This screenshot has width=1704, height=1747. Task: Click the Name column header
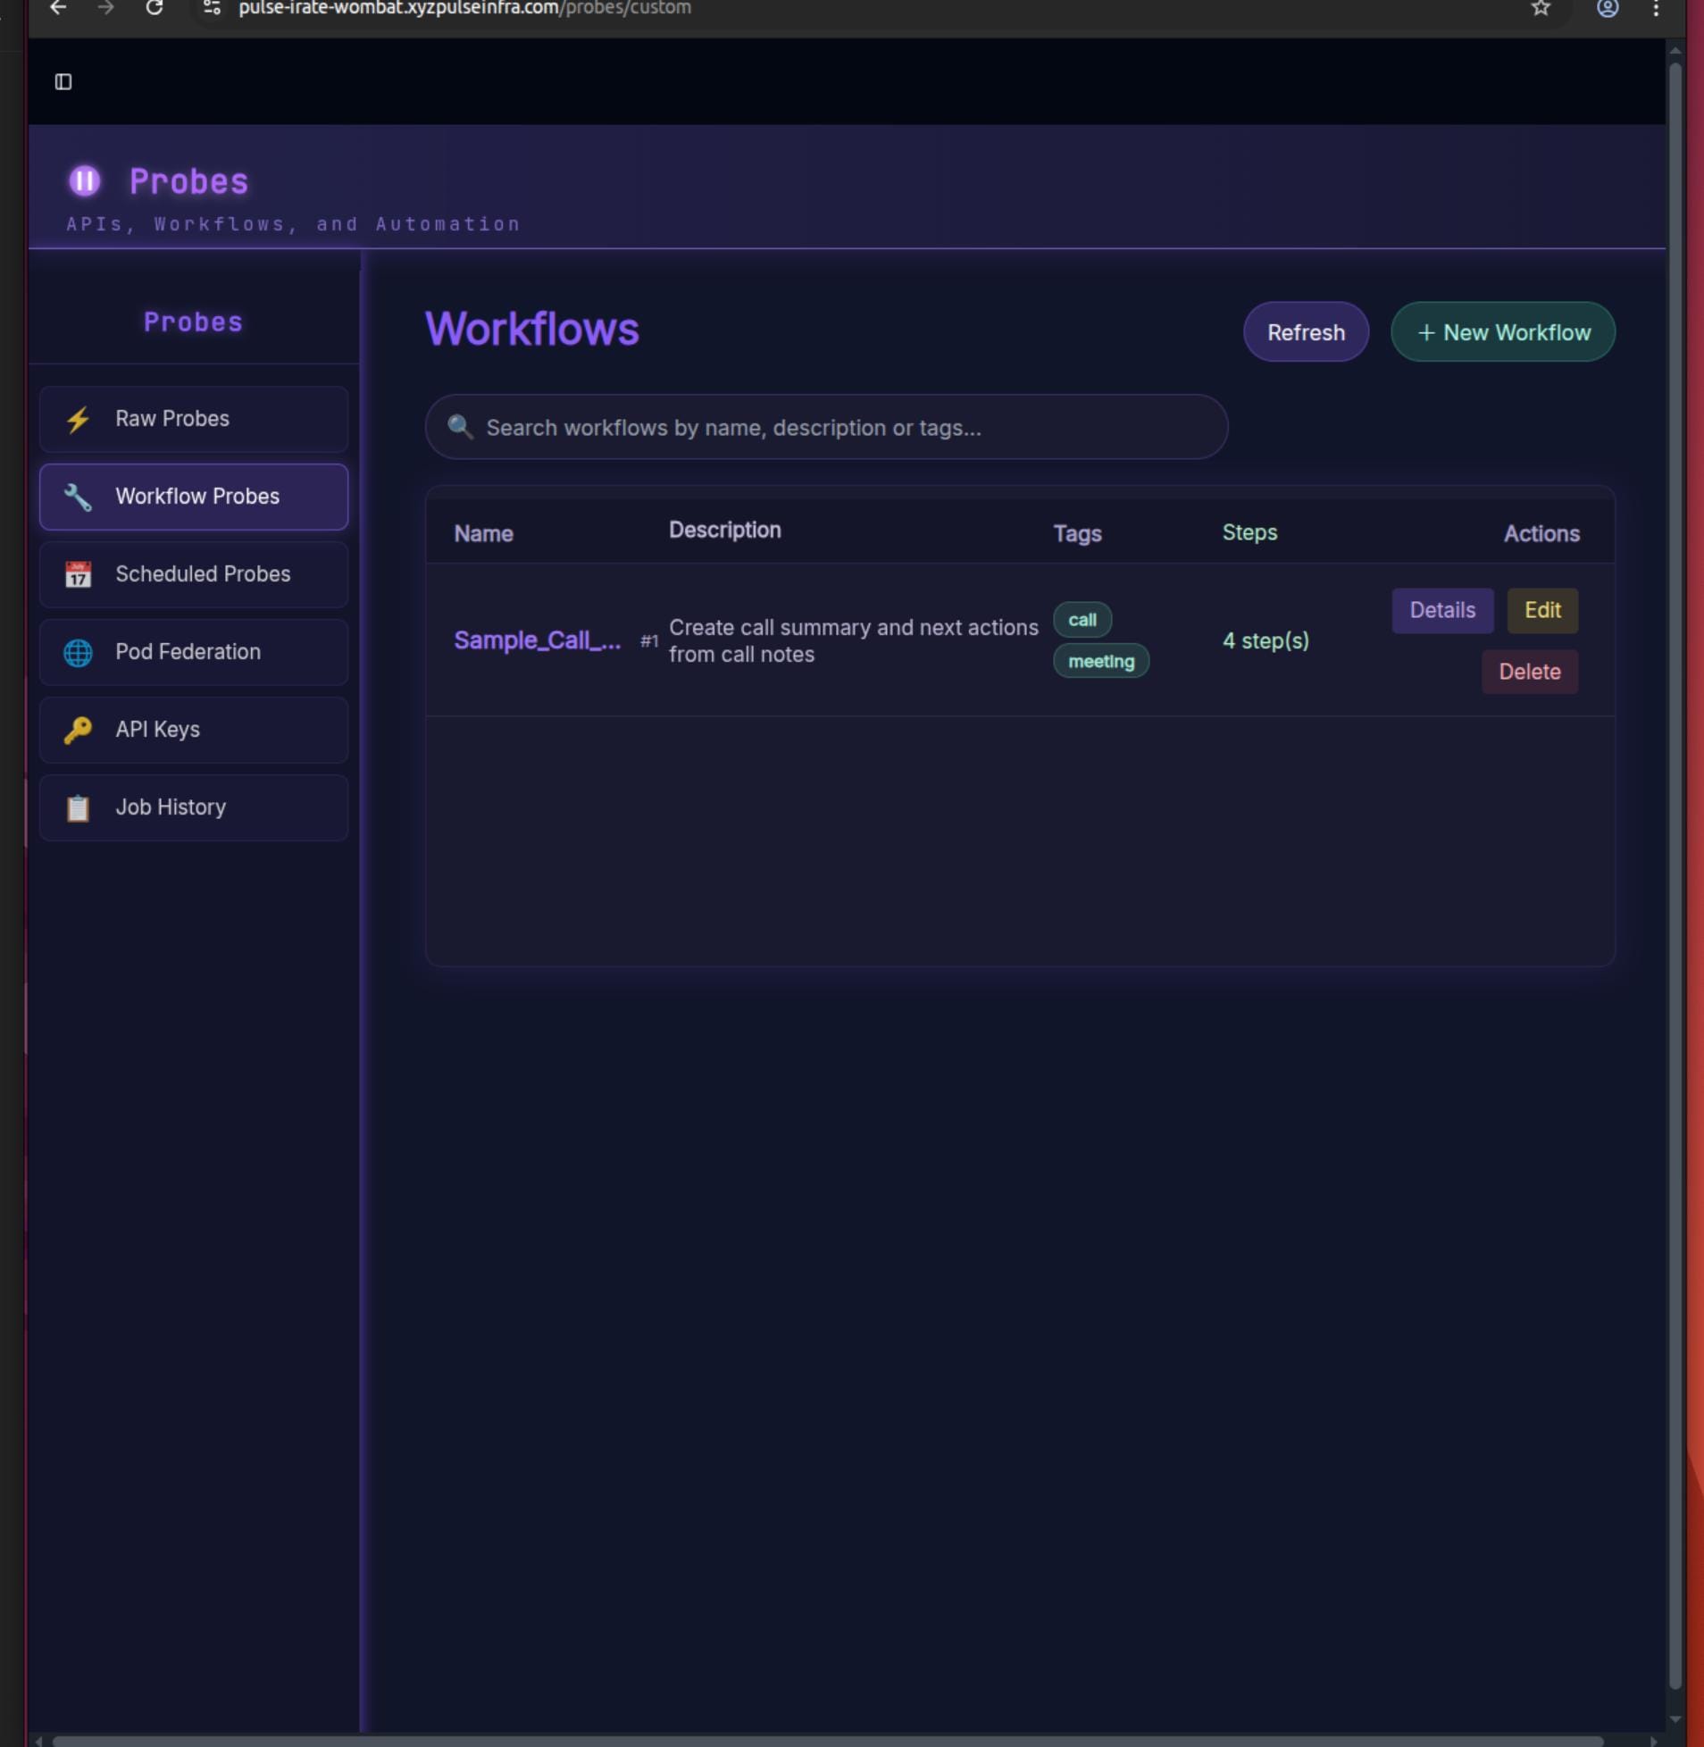(x=483, y=533)
